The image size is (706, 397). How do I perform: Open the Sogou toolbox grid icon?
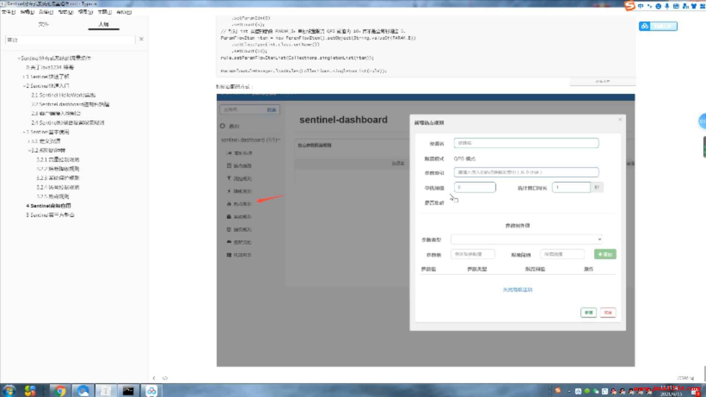point(702,6)
